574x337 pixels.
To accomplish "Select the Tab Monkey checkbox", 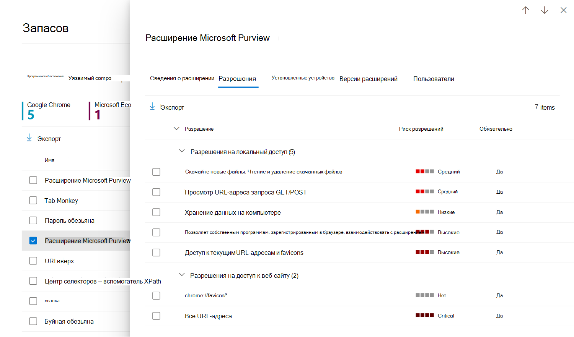I will [33, 201].
